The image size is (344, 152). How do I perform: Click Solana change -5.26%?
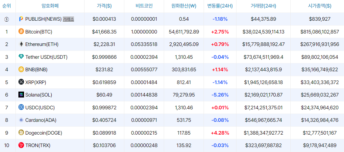[x=220, y=95]
